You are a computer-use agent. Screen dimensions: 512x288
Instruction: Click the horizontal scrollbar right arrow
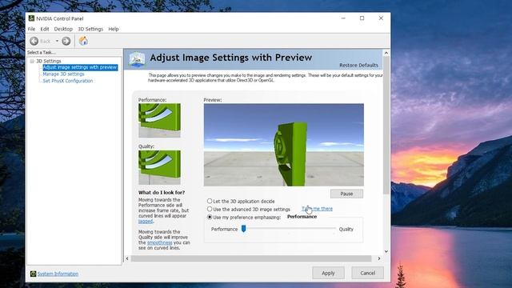[x=378, y=258]
